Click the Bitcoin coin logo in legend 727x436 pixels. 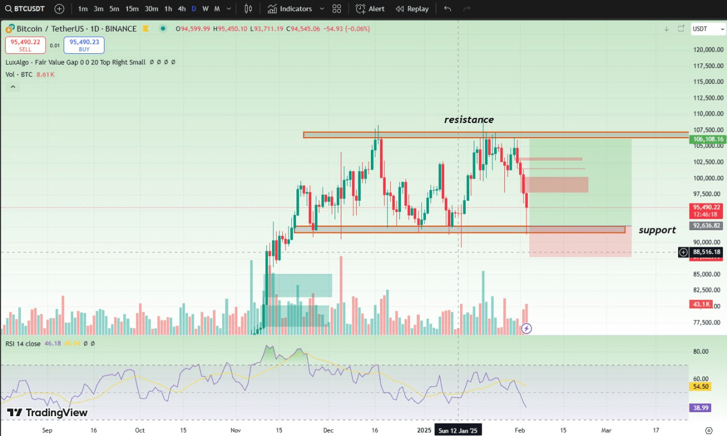point(9,29)
